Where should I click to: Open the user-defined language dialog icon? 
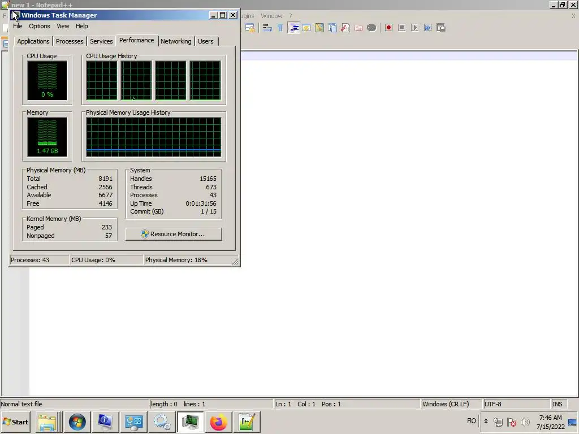tap(306, 28)
